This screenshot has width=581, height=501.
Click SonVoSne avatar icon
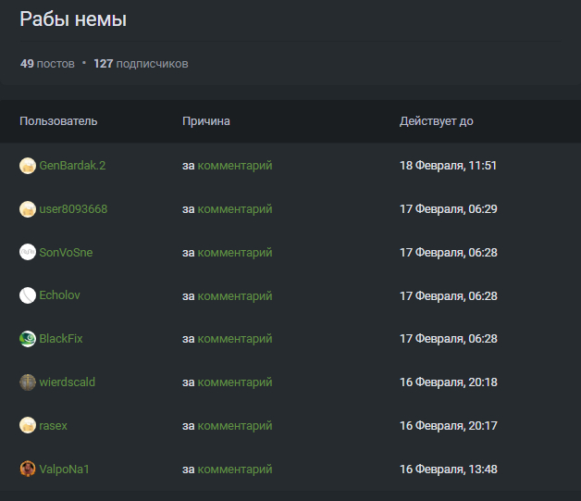27,253
